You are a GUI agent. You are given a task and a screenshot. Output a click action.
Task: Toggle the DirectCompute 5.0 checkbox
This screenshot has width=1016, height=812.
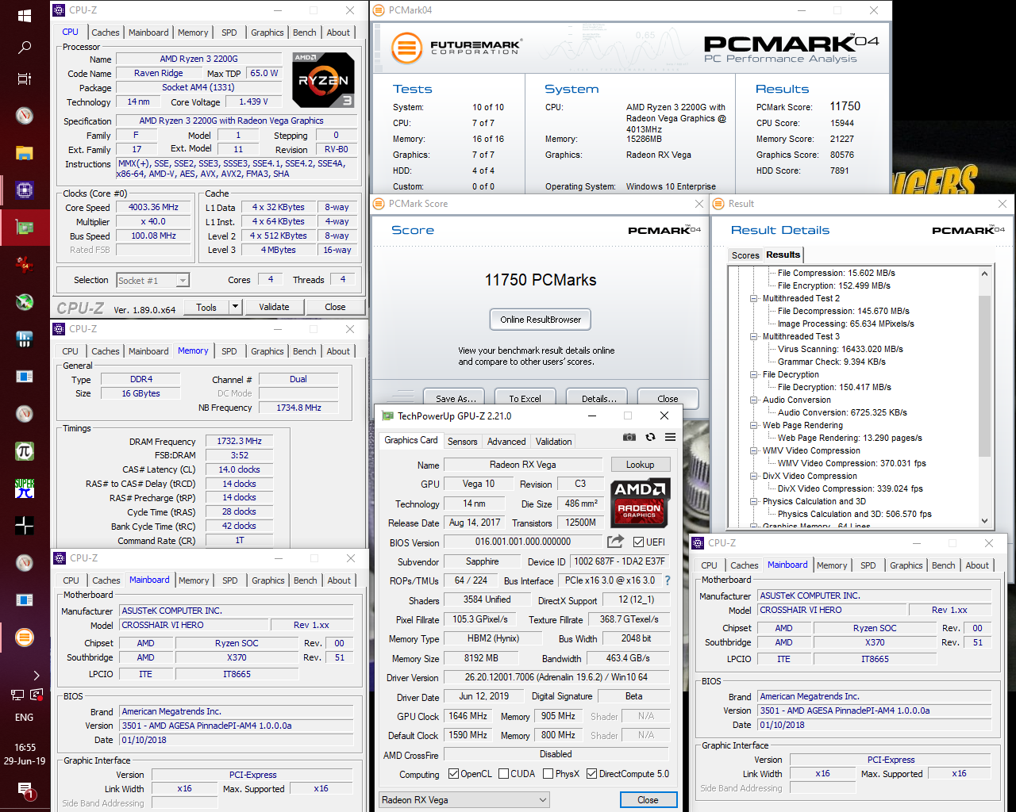point(591,774)
